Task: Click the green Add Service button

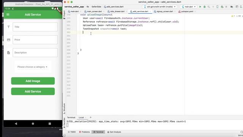Action: 33,91
